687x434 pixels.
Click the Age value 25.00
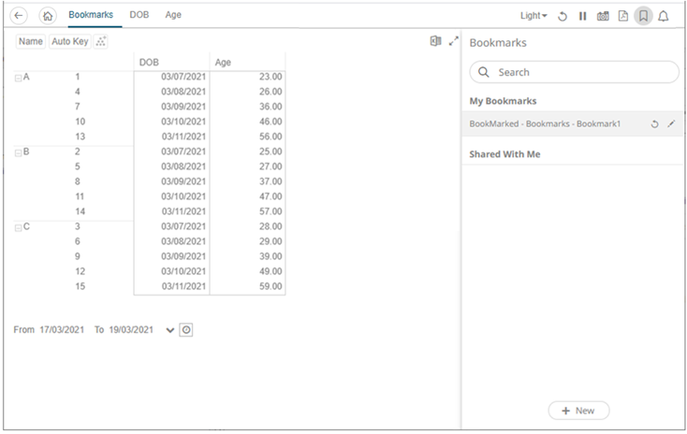pyautogui.click(x=270, y=152)
